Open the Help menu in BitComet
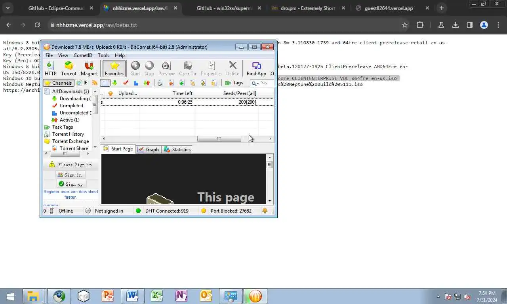 [120, 55]
